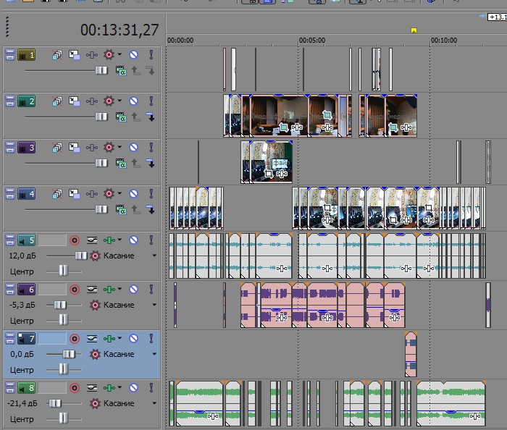The height and width of the screenshot is (430, 507).
Task: Mute audio track 6
Action: pyautogui.click(x=133, y=290)
